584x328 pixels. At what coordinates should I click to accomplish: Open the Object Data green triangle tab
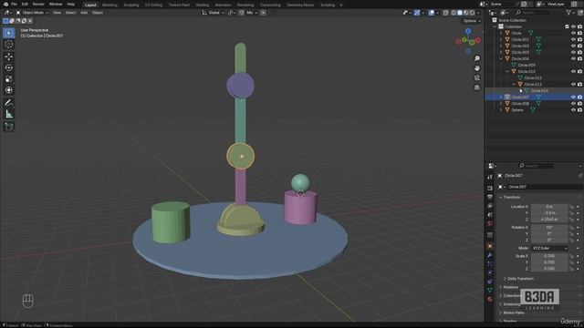[x=490, y=290]
